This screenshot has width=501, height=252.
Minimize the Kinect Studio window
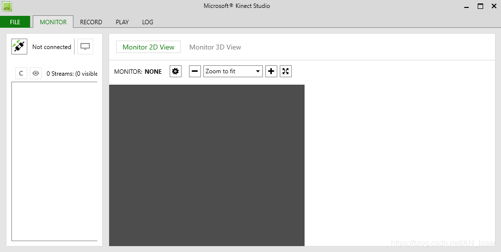466,6
